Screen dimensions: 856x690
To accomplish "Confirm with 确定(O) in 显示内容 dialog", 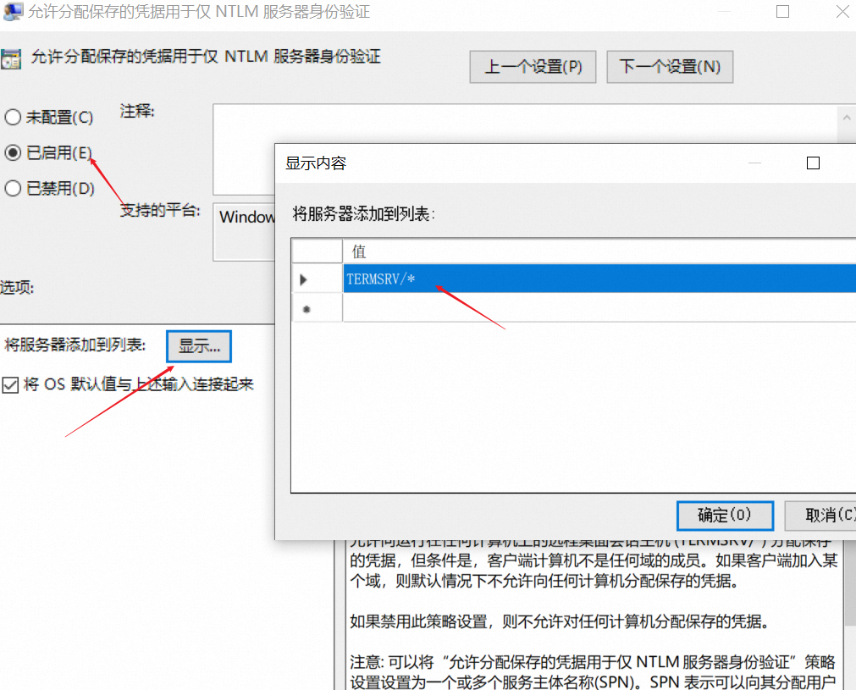I will click(x=725, y=516).
